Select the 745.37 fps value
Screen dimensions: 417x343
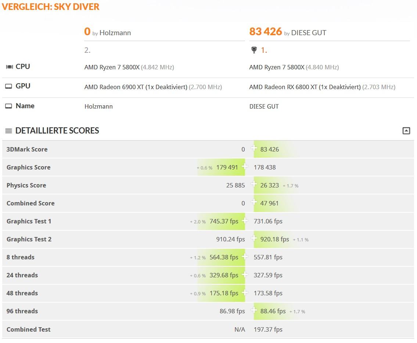click(x=224, y=221)
